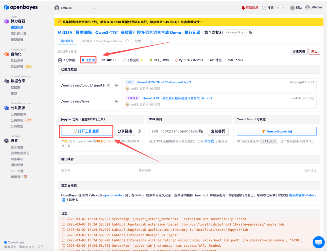
Task: Open 自动建模 BETA in sidebar
Action: click(21, 67)
